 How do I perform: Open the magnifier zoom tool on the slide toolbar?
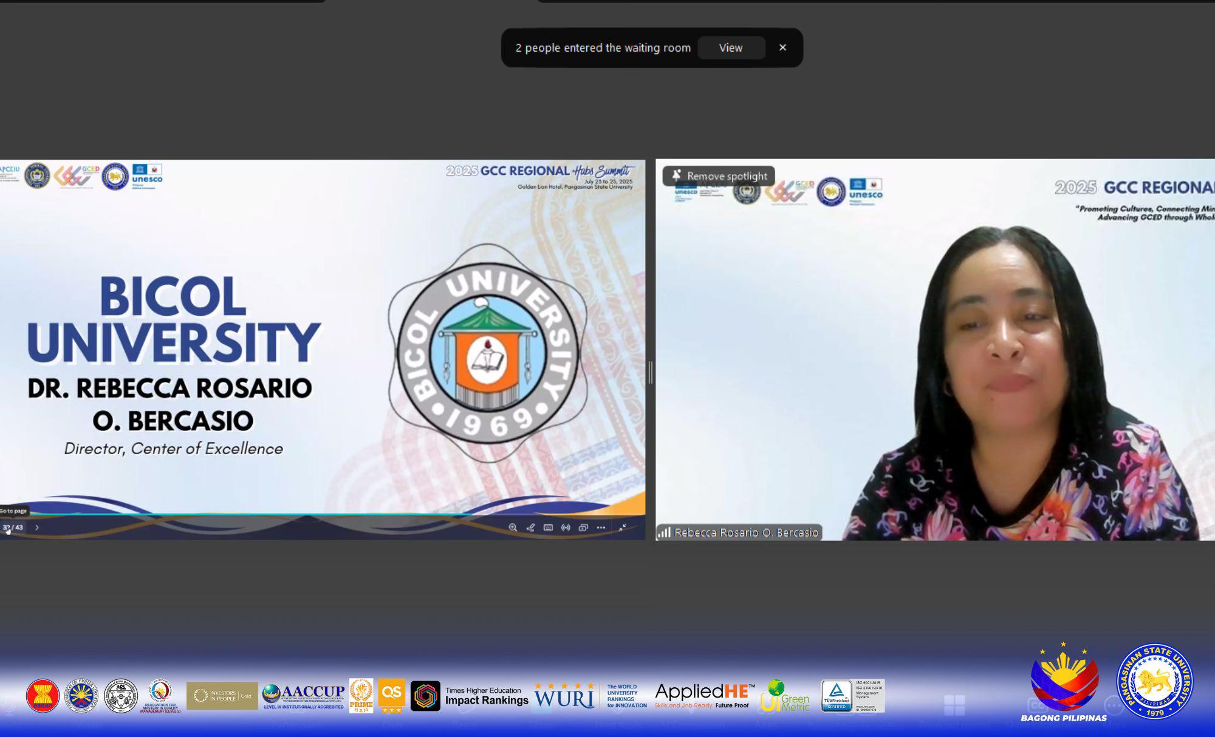click(513, 528)
